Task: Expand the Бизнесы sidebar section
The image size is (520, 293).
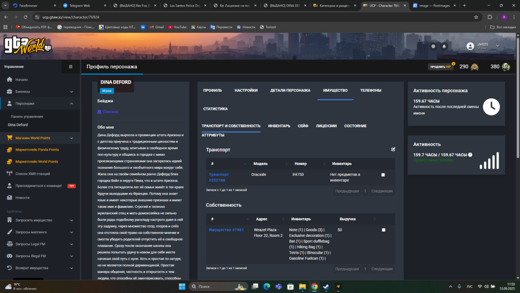Action: point(40,92)
